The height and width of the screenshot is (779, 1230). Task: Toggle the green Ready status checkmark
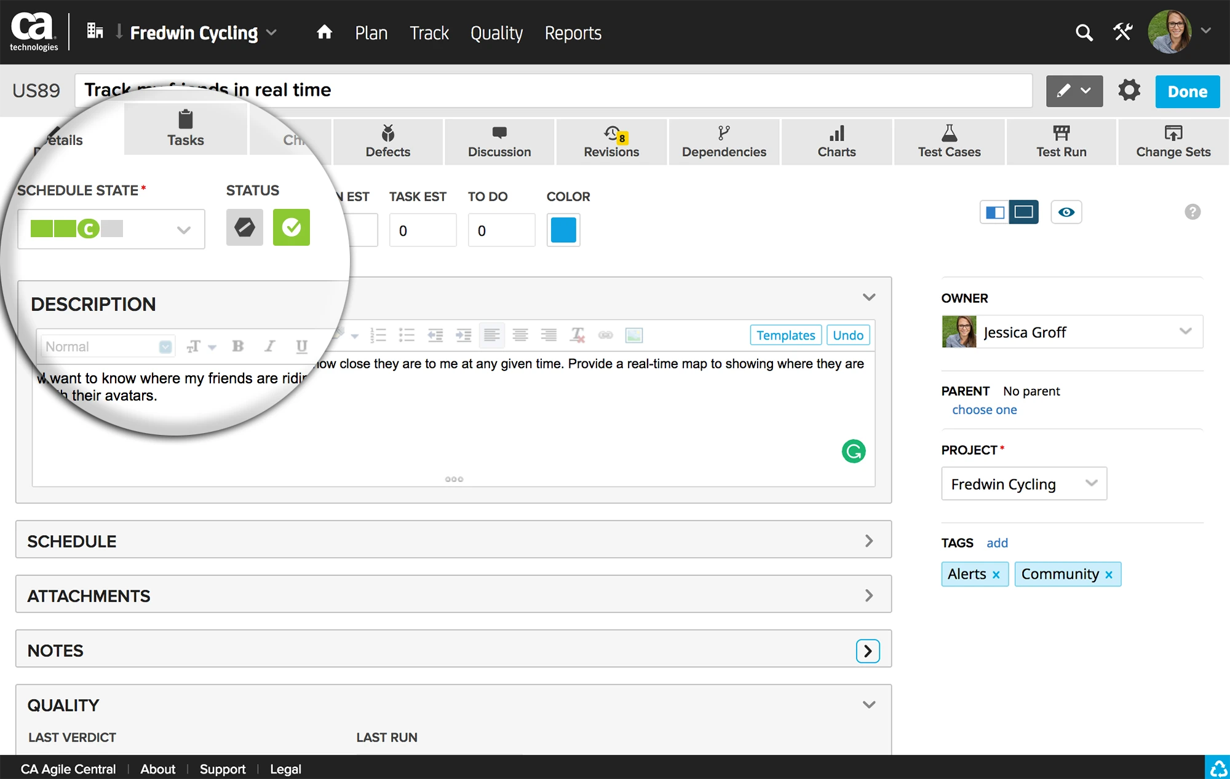292,228
